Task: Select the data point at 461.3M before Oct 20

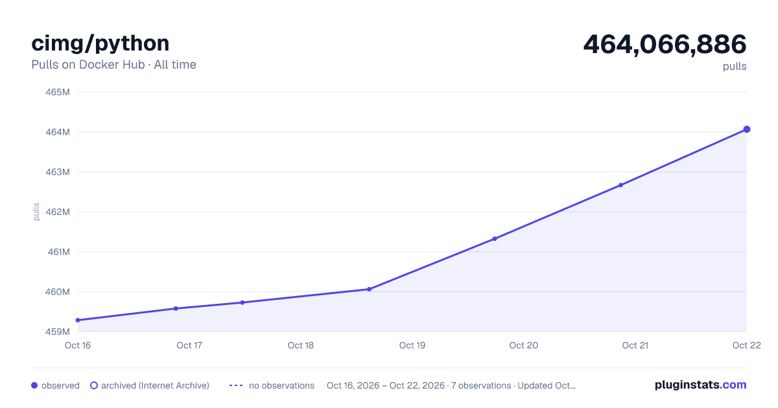Action: pos(495,239)
